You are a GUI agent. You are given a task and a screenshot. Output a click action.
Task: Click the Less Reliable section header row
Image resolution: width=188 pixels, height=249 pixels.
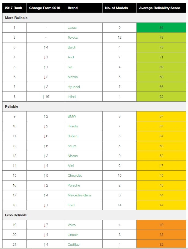coord(94,215)
